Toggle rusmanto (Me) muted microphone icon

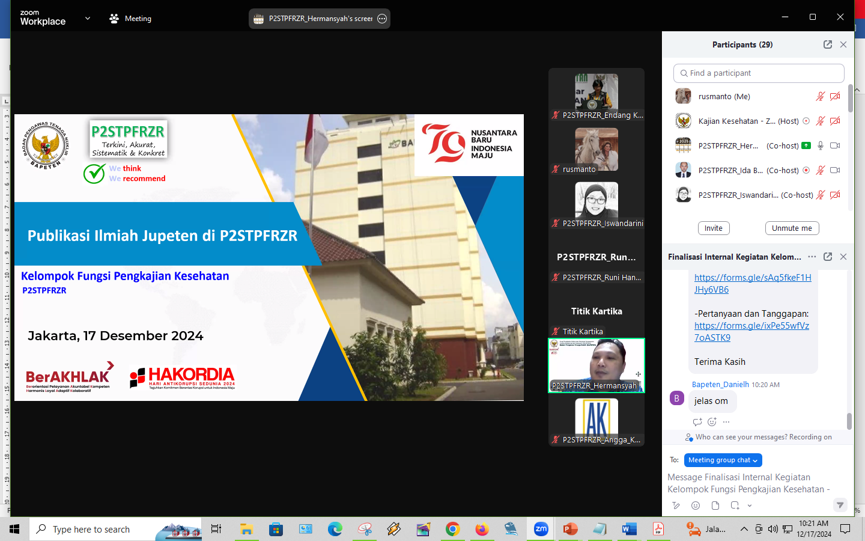820,96
